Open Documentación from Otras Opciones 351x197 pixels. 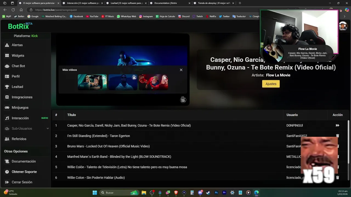coord(24,161)
